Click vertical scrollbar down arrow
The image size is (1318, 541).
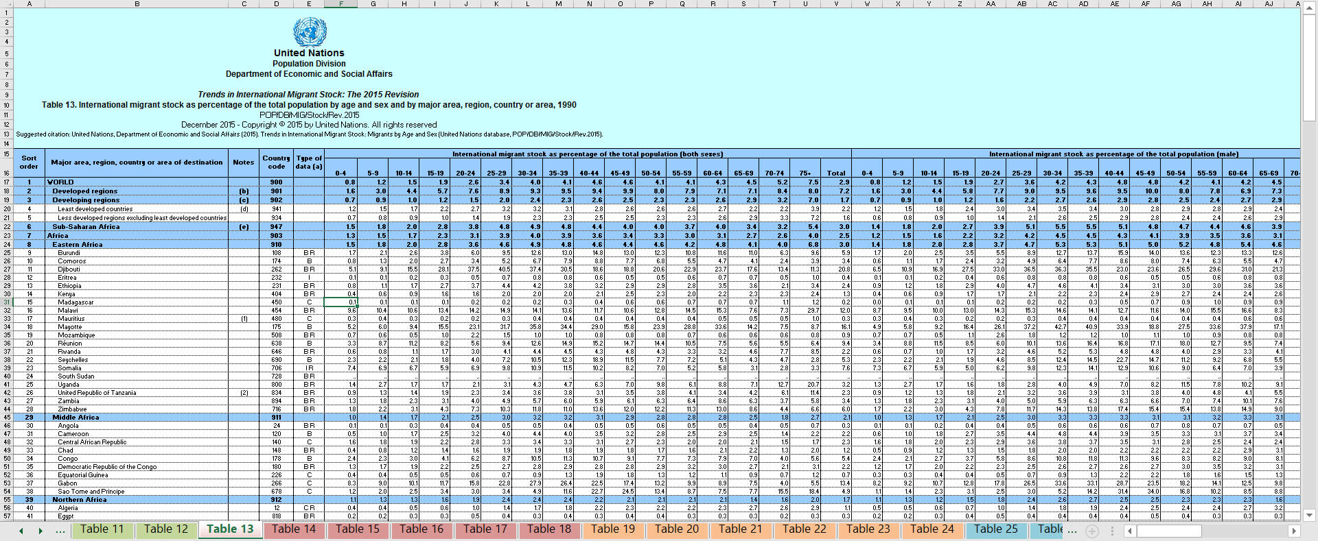[1309, 515]
